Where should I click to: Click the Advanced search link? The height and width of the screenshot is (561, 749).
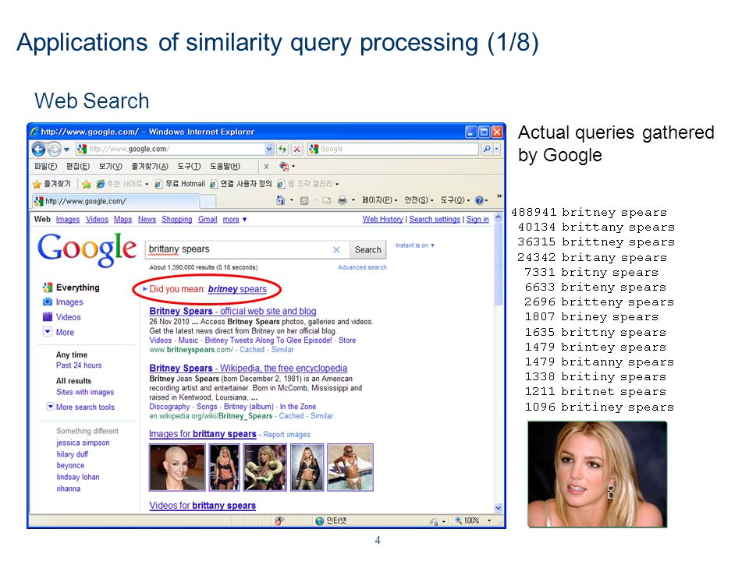click(x=362, y=267)
